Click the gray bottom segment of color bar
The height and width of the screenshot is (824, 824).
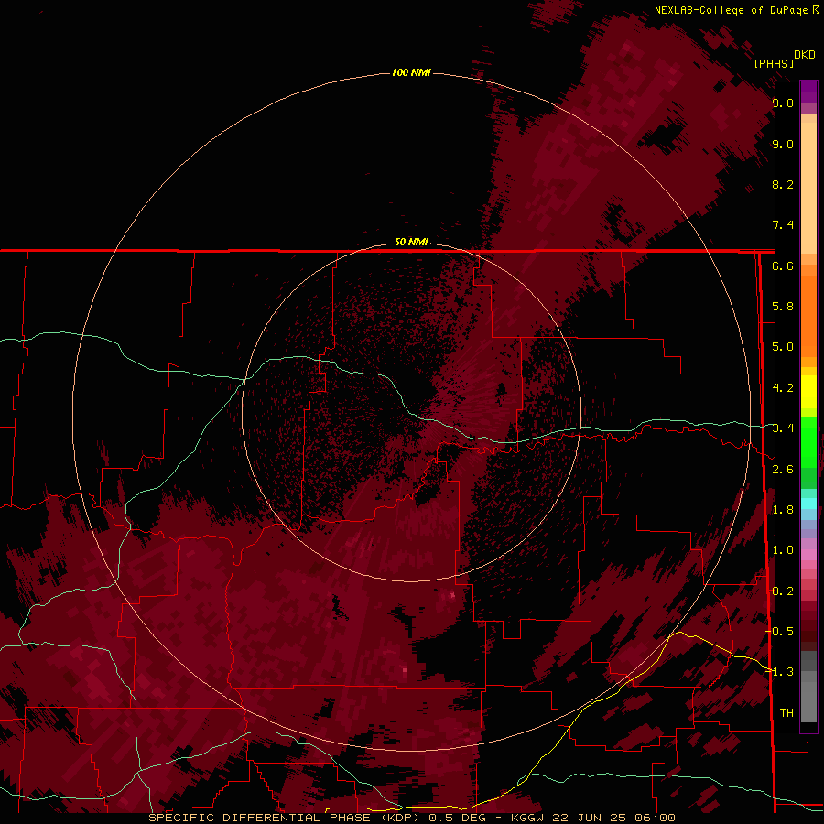[808, 699]
